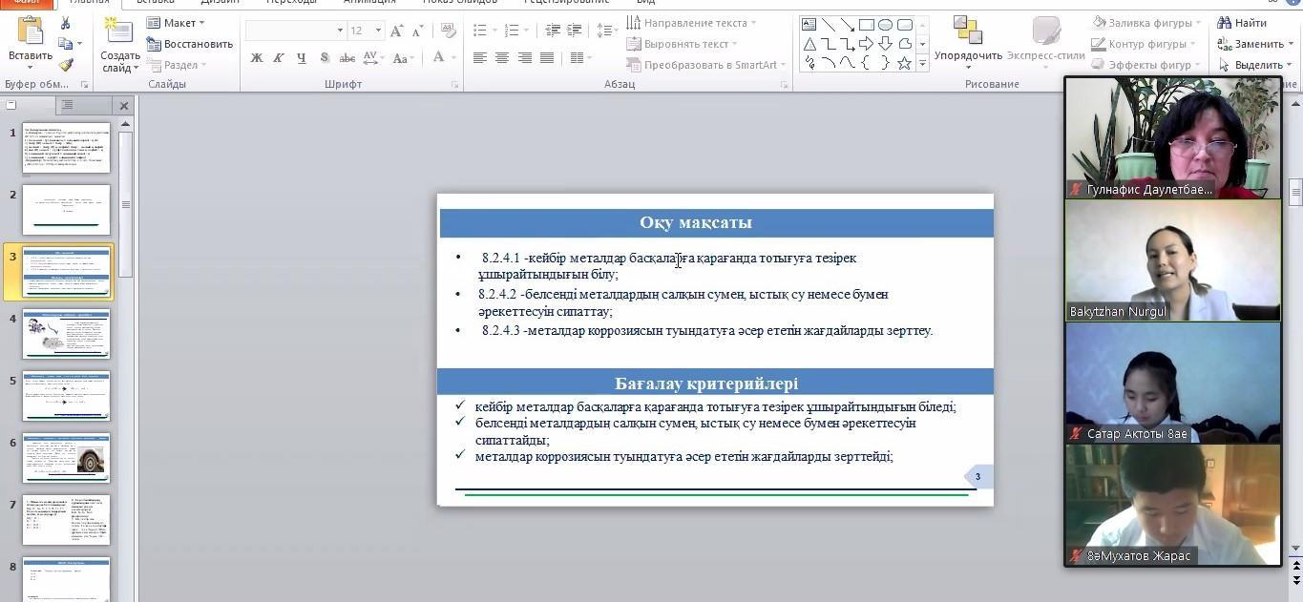This screenshot has height=602, width=1303.
Task: Toggle bold (Ж) formatting
Action: tap(256, 58)
